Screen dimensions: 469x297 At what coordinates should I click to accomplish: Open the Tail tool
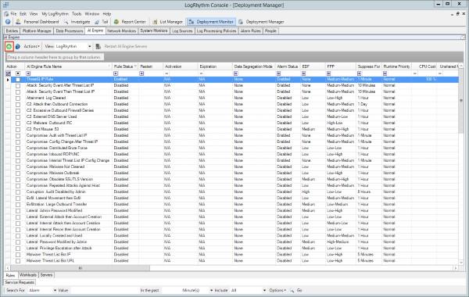[102, 22]
